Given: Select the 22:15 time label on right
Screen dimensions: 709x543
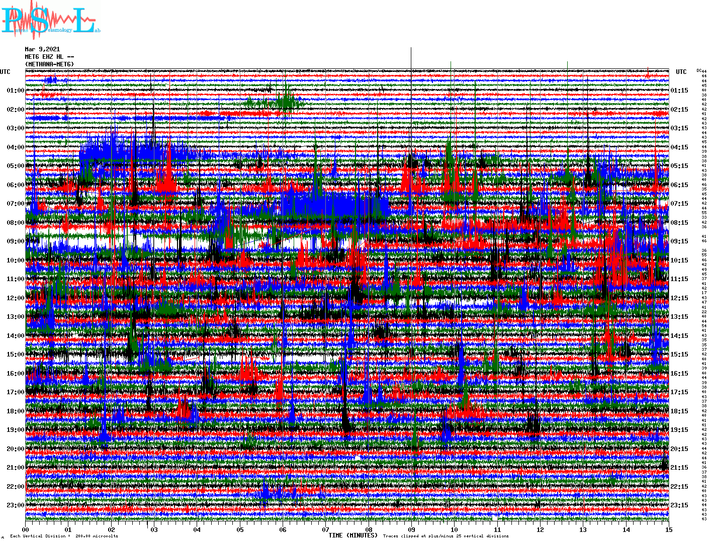Looking at the screenshot, I should [679, 487].
